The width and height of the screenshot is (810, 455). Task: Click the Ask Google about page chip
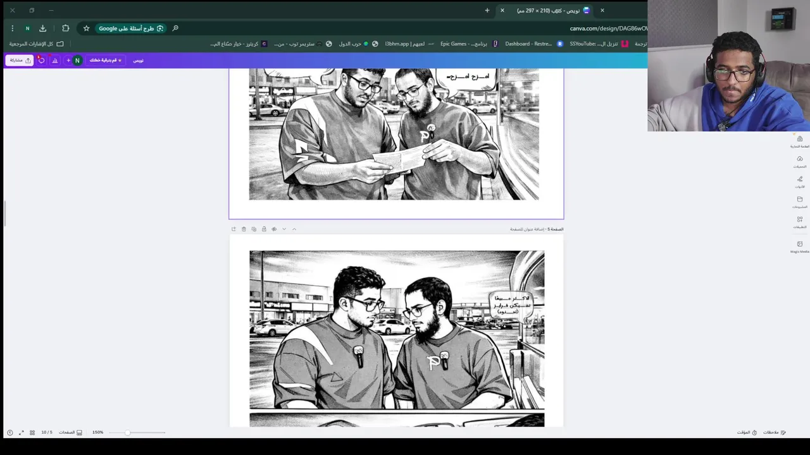131,28
